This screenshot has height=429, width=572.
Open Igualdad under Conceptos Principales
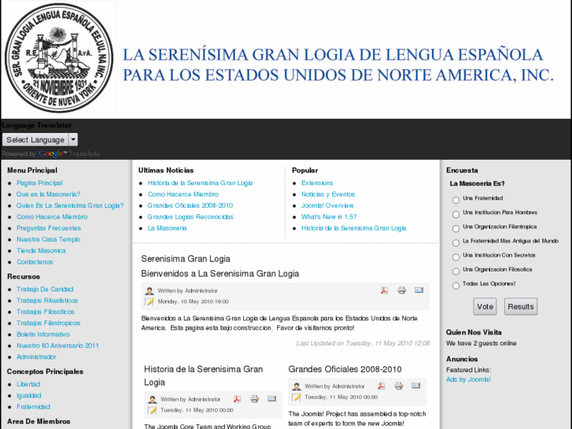pyautogui.click(x=29, y=396)
